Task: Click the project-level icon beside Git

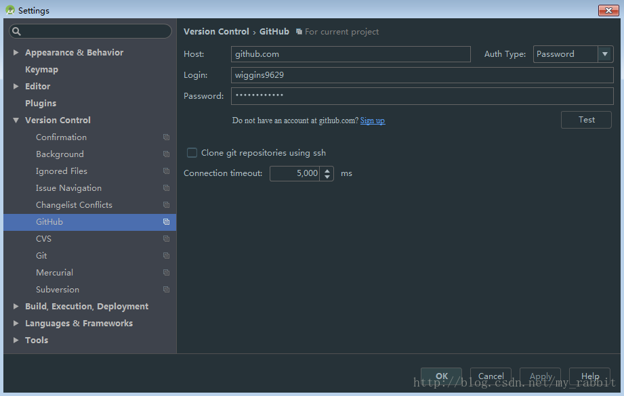Action: point(167,256)
